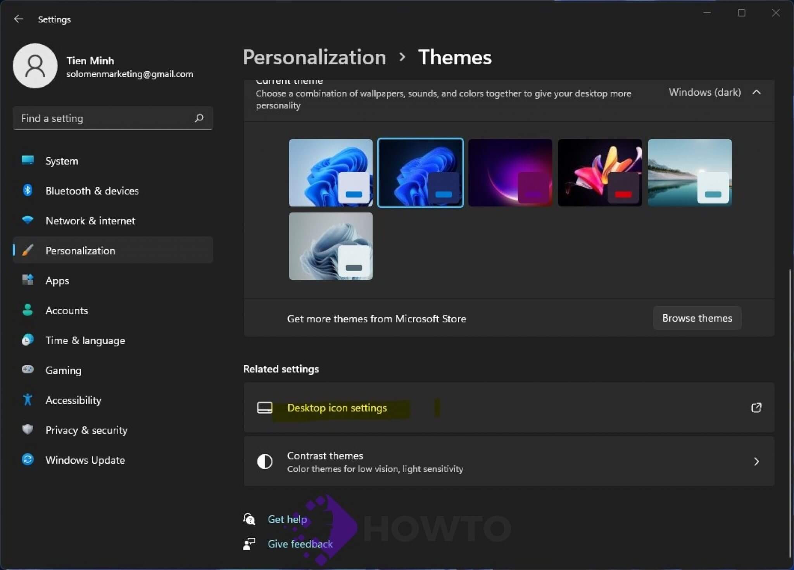The height and width of the screenshot is (570, 794).
Task: Click the Desktop icon settings monitor icon
Action: (x=265, y=408)
